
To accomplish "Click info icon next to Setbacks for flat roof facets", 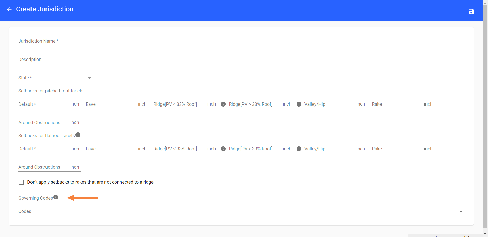I will (78, 135).
